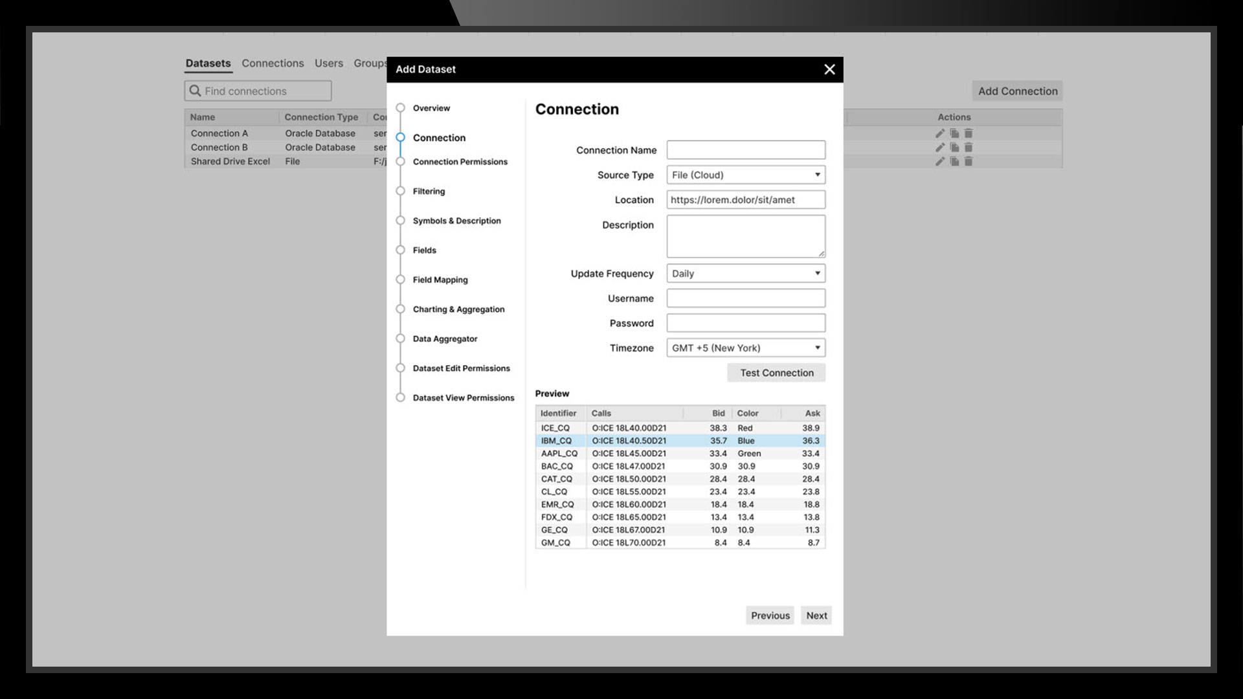
Task: Sort by Connection Type column header
Action: [x=321, y=117]
